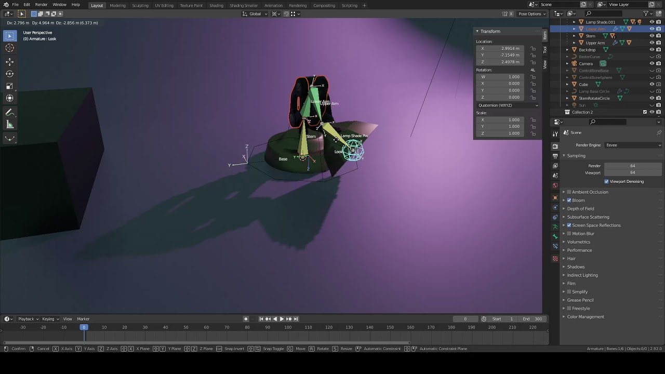Screen dimensions: 665x374
Task: Disable Screen Space Reflections checkbox
Action: pyautogui.click(x=569, y=225)
